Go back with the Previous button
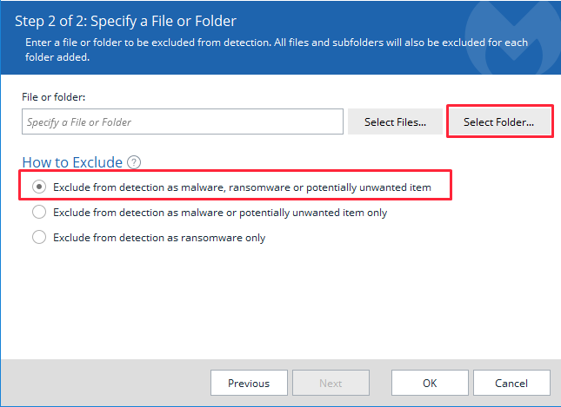The width and height of the screenshot is (561, 407). (x=249, y=383)
